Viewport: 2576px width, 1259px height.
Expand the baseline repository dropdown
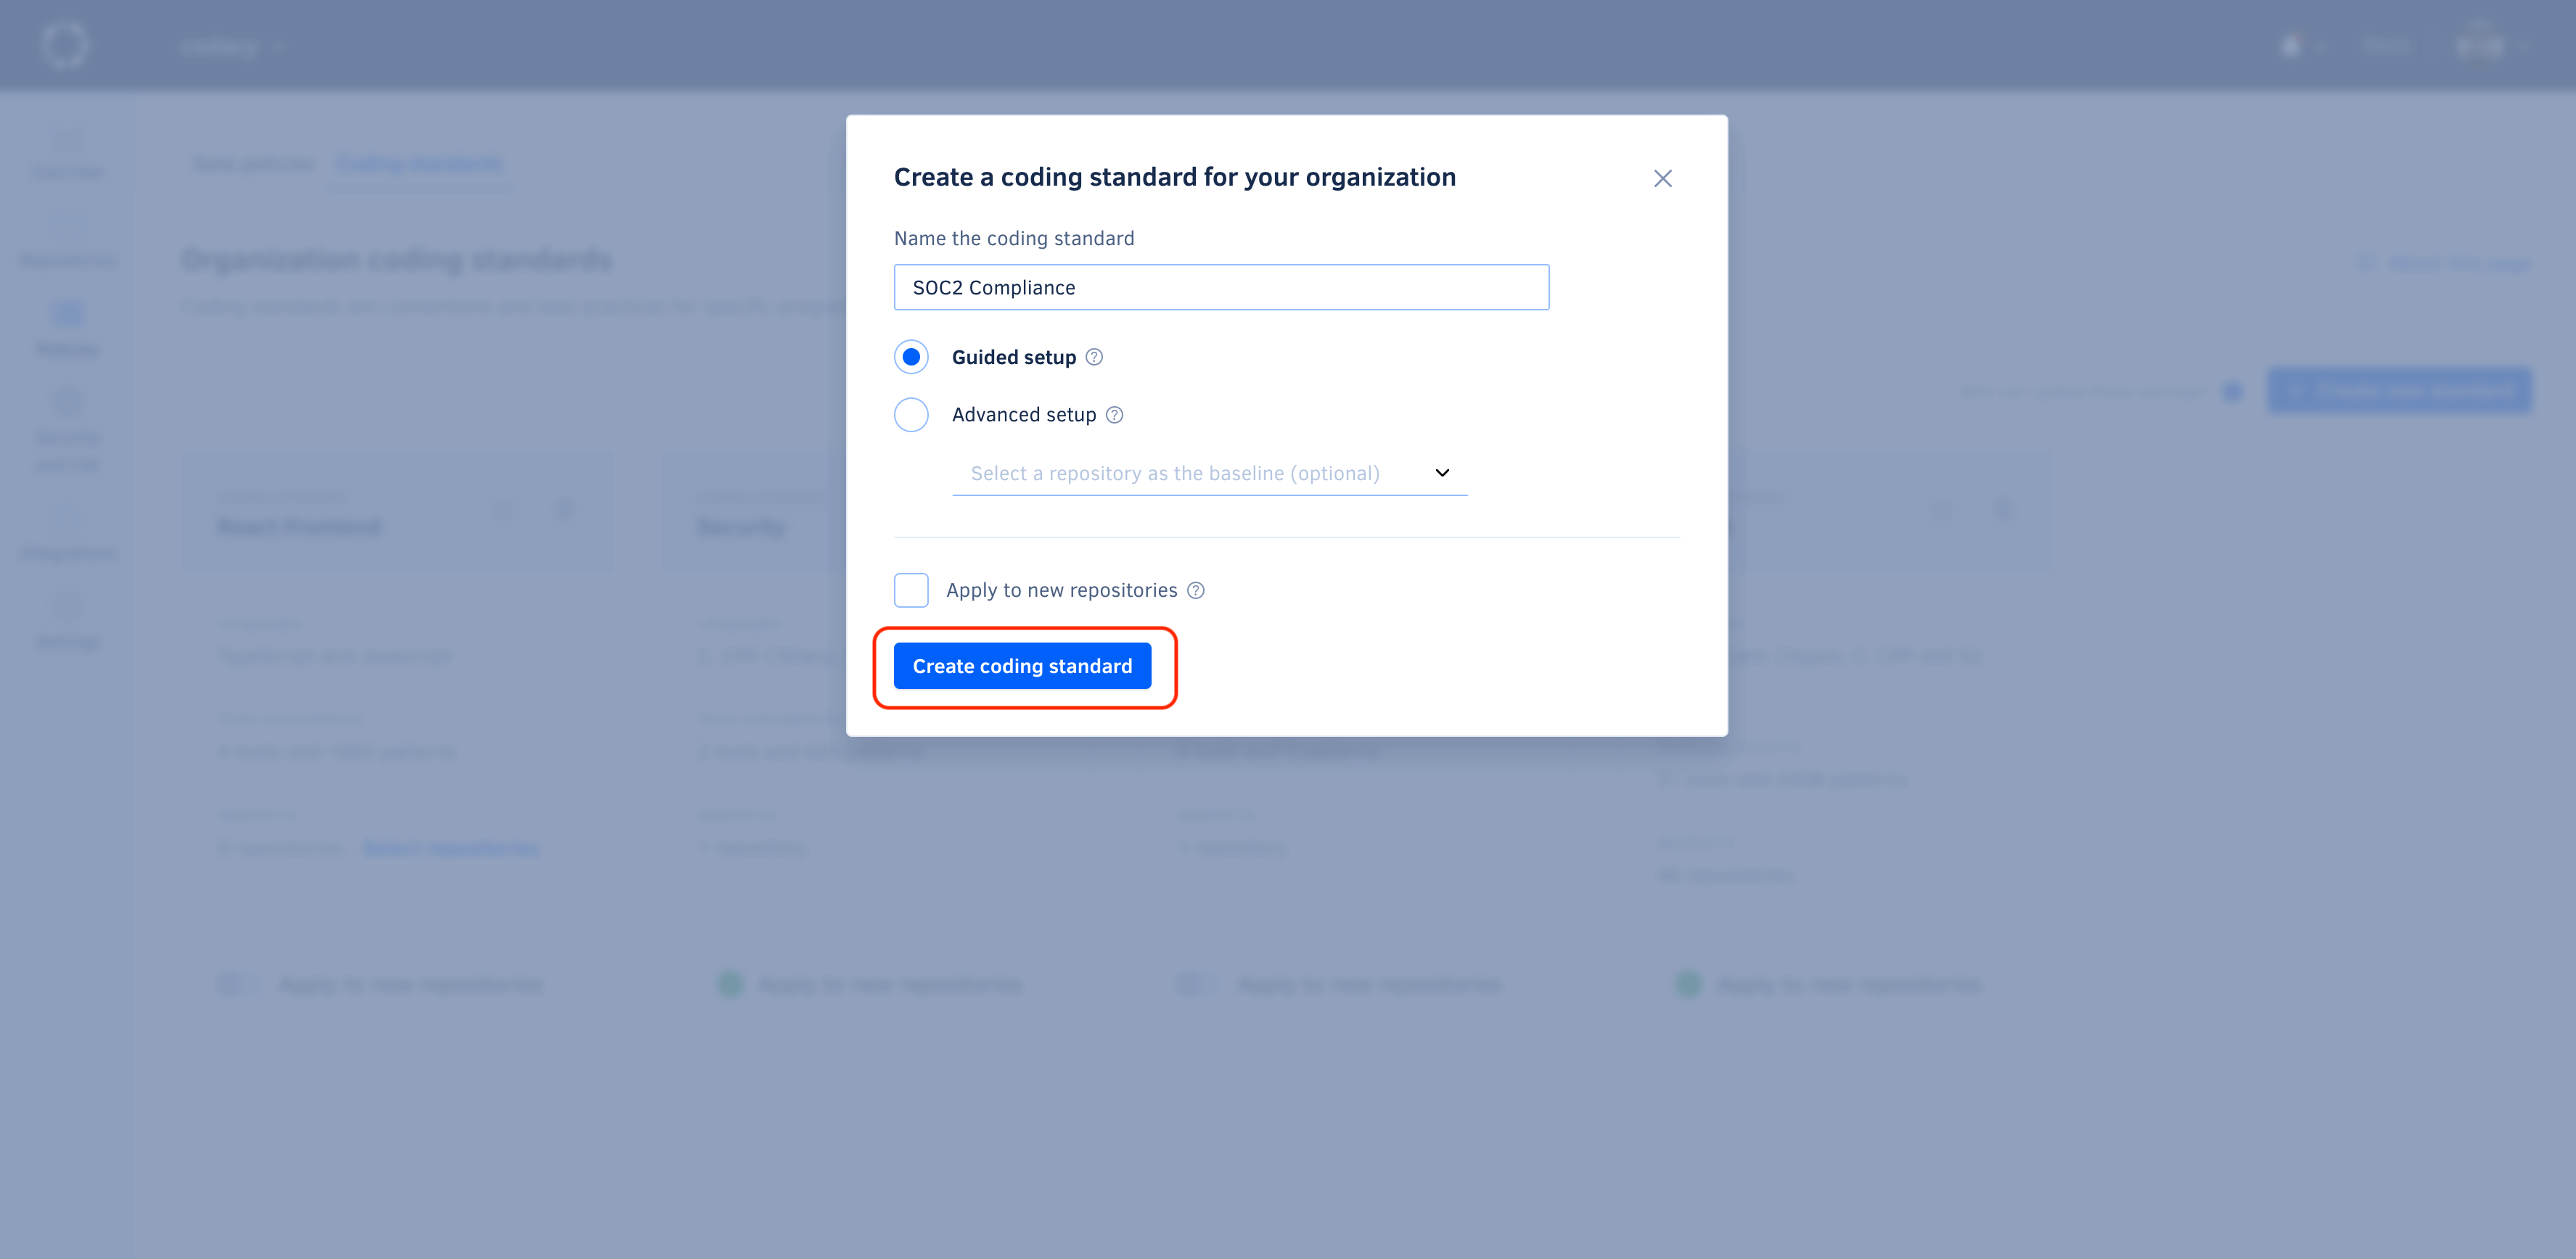point(1444,474)
